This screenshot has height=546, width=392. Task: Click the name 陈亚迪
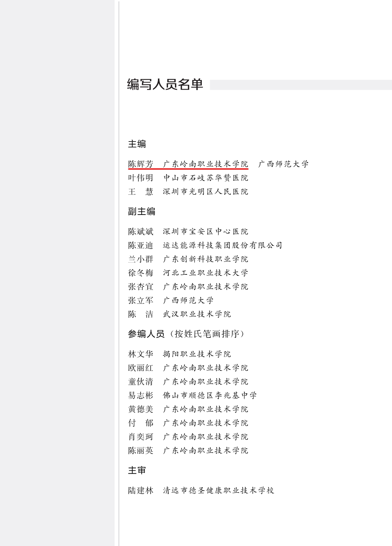(141, 246)
